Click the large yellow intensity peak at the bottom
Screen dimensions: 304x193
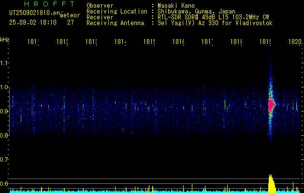(272, 184)
